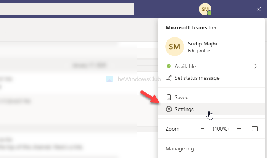
Task: Close the Teams window
Action: [259, 9]
